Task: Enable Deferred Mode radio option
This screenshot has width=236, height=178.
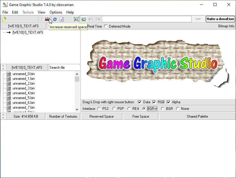Action: tap(105, 26)
